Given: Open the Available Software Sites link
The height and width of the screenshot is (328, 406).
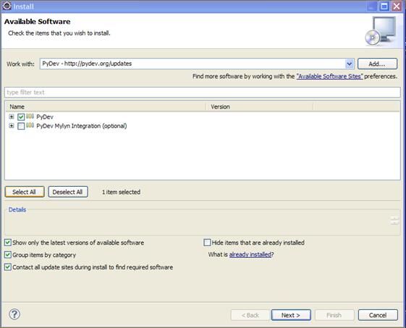Looking at the screenshot, I should tap(329, 77).
